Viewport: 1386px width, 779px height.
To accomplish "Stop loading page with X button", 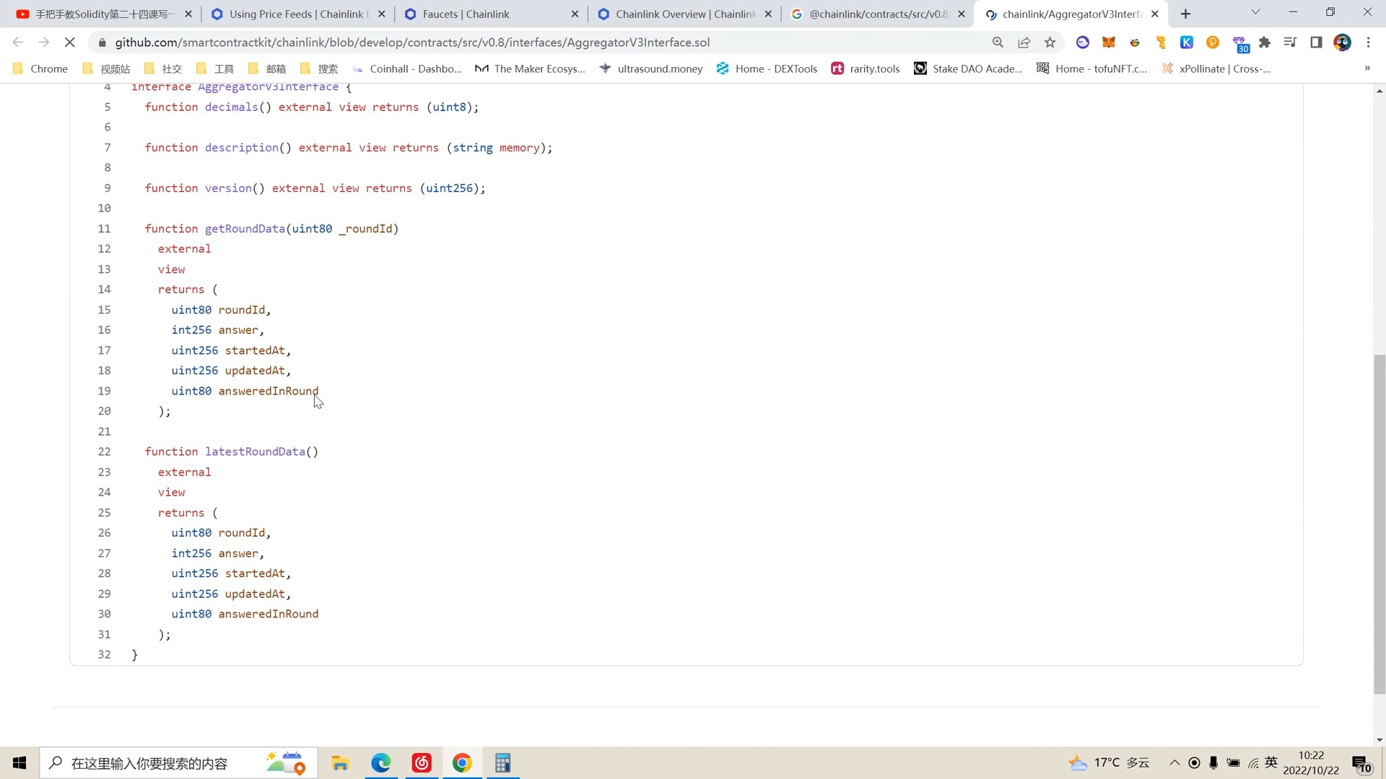I will [x=70, y=43].
